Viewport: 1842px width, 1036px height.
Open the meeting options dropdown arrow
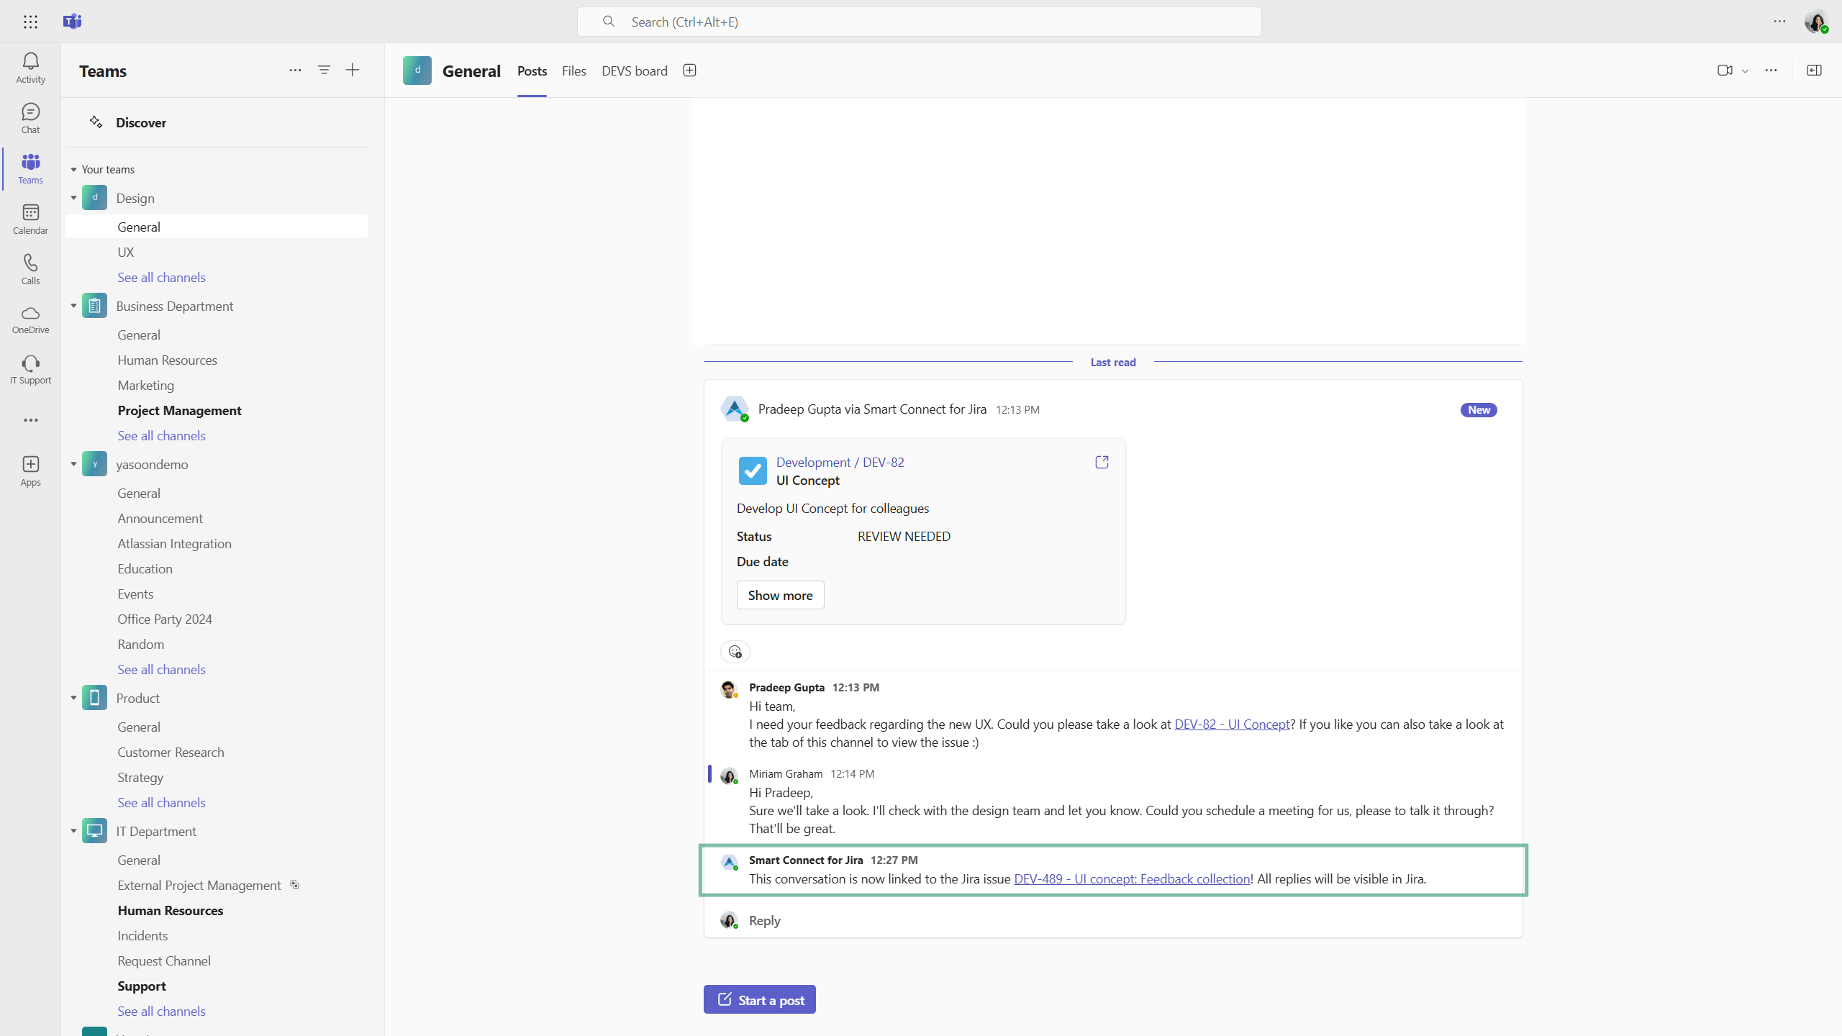(1745, 71)
